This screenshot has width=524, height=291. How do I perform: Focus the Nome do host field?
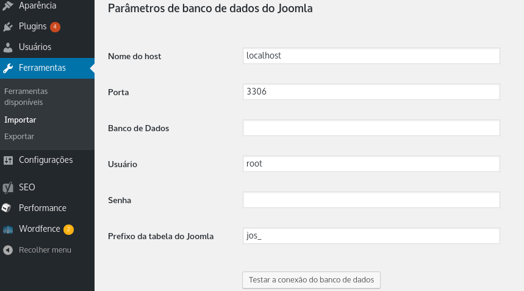pyautogui.click(x=371, y=56)
